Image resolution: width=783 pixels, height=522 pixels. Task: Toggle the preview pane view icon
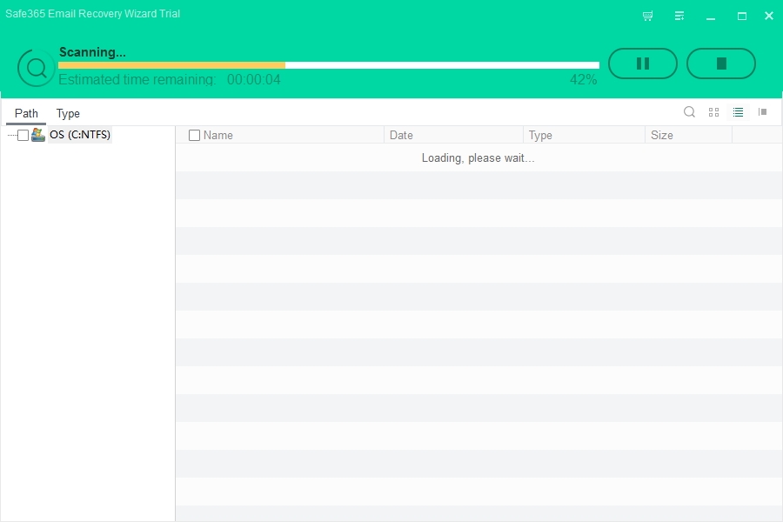coord(762,112)
